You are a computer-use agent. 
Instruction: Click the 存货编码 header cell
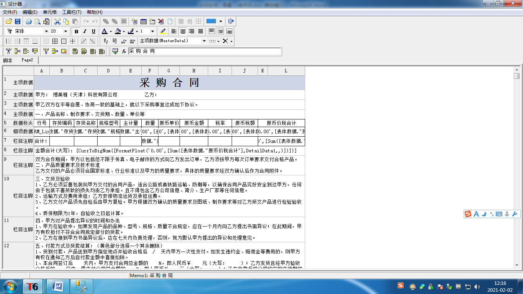click(x=62, y=123)
